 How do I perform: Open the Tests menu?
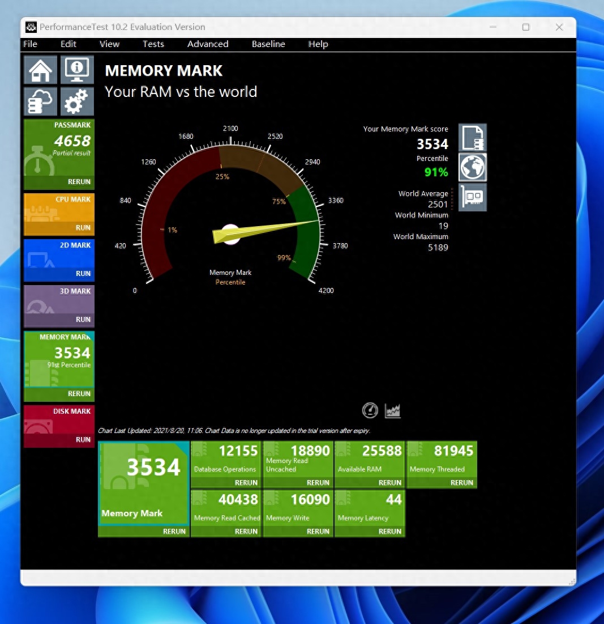tap(153, 44)
